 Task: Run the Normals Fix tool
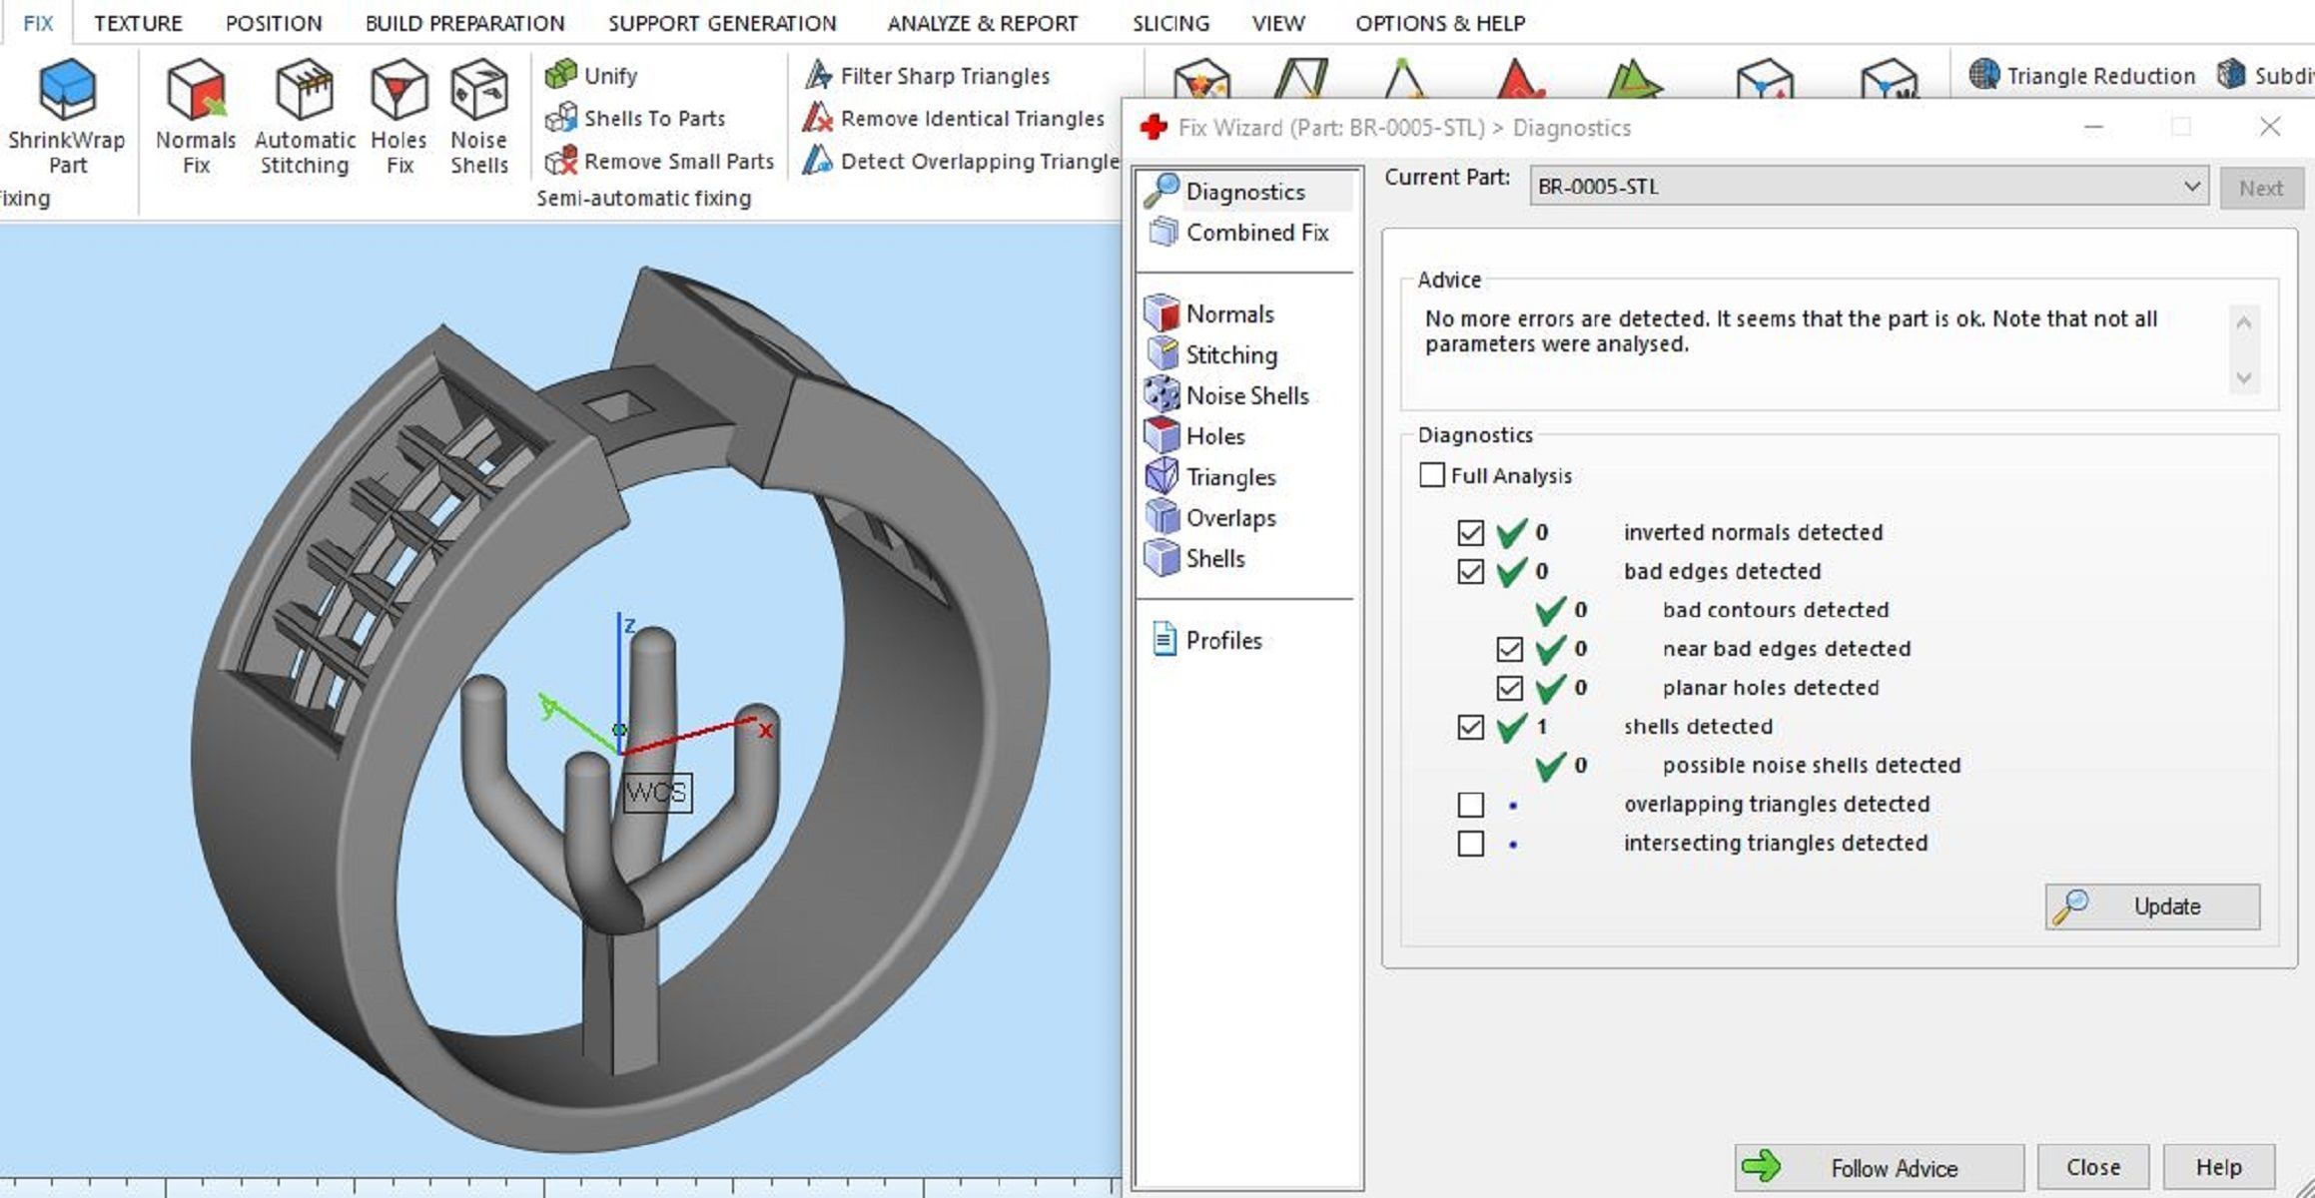(x=196, y=117)
